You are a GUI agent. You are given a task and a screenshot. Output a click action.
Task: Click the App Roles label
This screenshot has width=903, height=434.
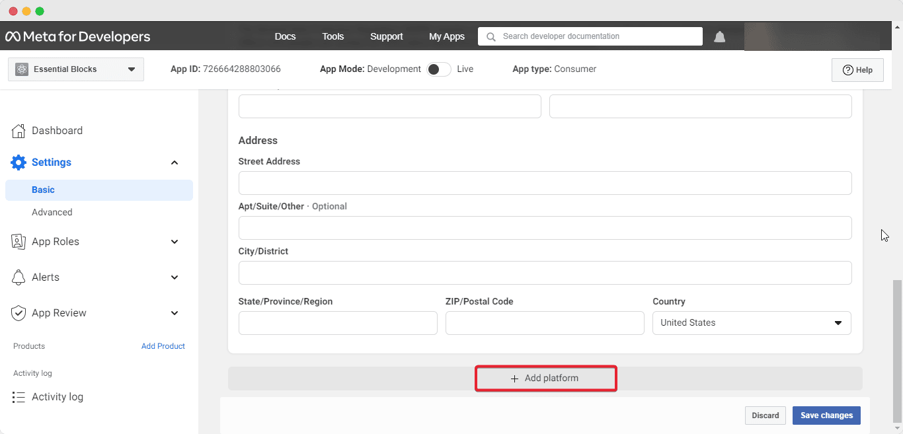point(56,242)
